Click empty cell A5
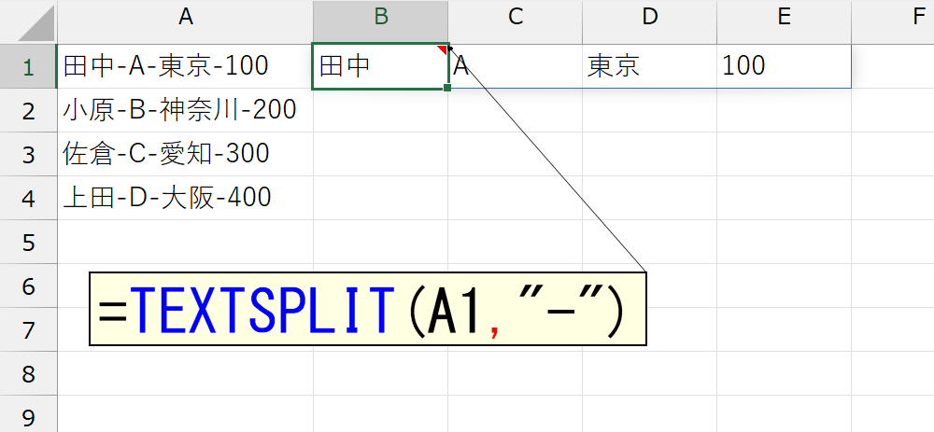This screenshot has width=934, height=432. pos(186,243)
